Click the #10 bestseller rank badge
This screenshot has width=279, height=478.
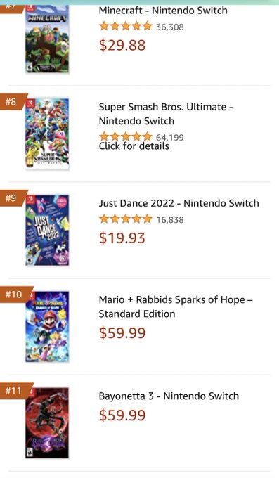(15, 295)
